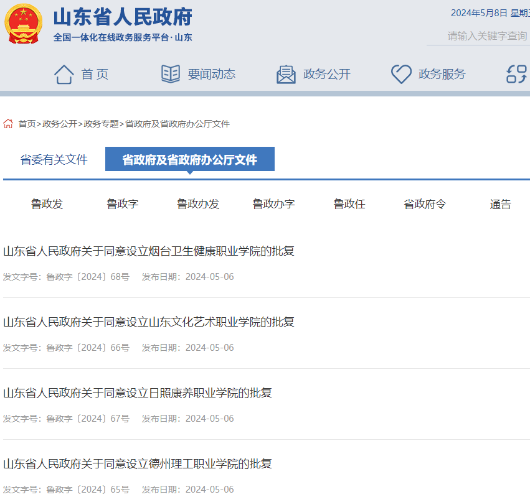This screenshot has height=497, width=530.
Task: Click the document icon next to 政务公开
Action: pyautogui.click(x=286, y=73)
